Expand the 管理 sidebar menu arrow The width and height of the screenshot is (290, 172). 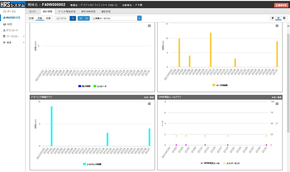click(x=24, y=42)
